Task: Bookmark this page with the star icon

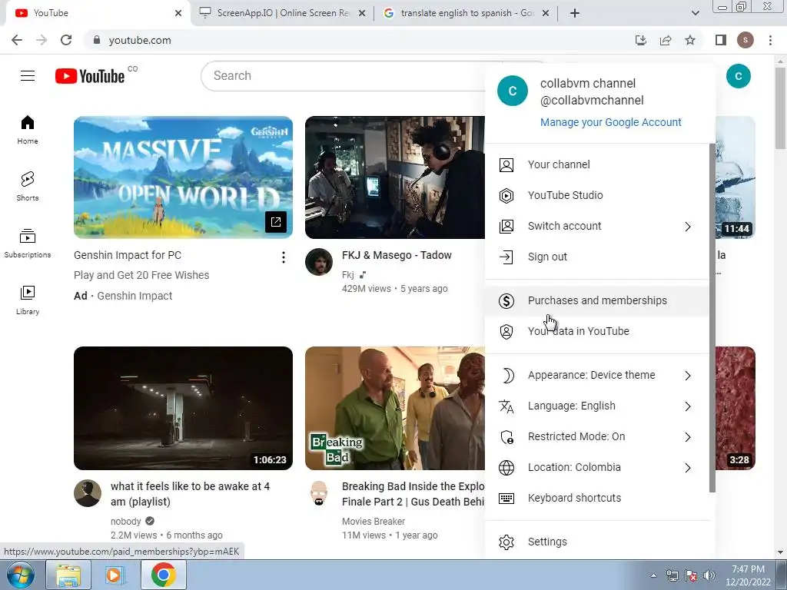Action: click(x=691, y=40)
